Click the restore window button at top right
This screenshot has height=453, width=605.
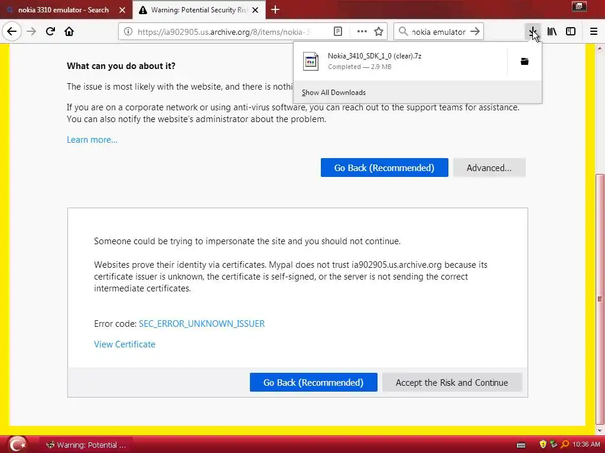pyautogui.click(x=579, y=6)
